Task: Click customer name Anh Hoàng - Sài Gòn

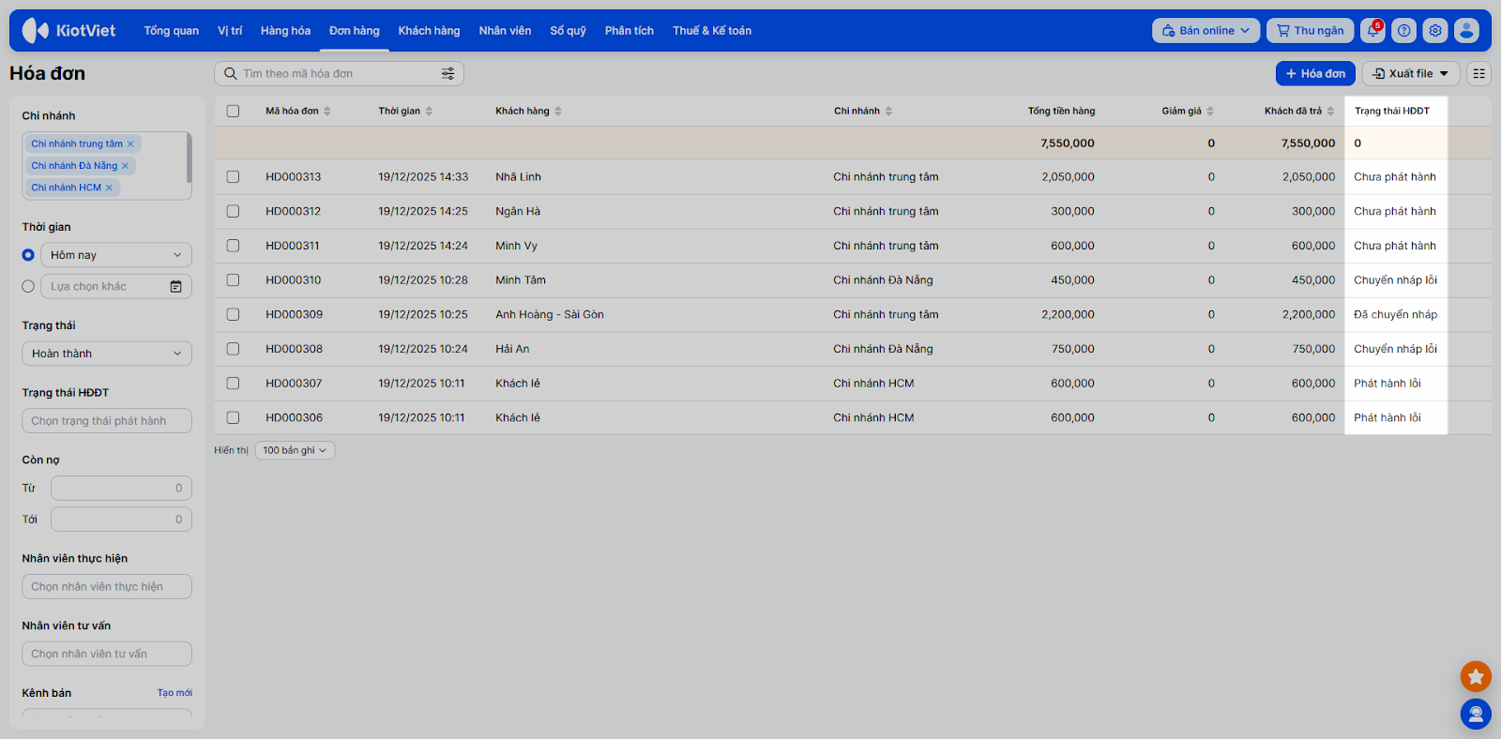Action: tap(550, 314)
